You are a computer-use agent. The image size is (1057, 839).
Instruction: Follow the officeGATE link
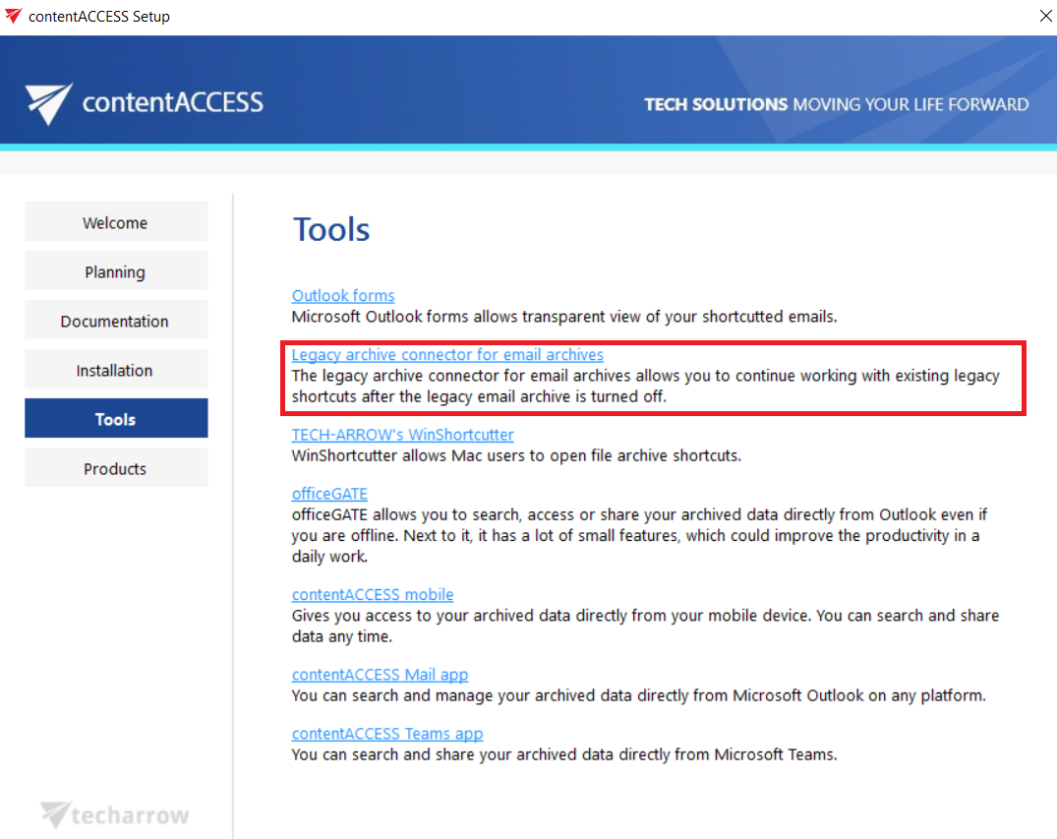(329, 494)
